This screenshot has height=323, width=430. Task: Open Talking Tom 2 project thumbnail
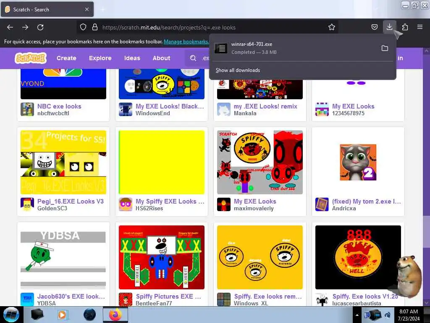tap(358, 162)
